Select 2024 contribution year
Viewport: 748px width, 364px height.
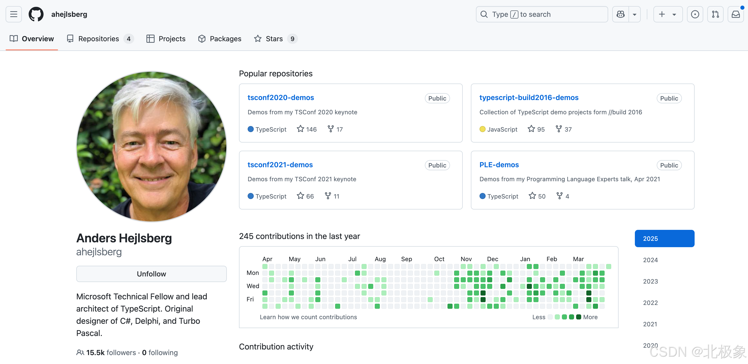[x=650, y=260]
